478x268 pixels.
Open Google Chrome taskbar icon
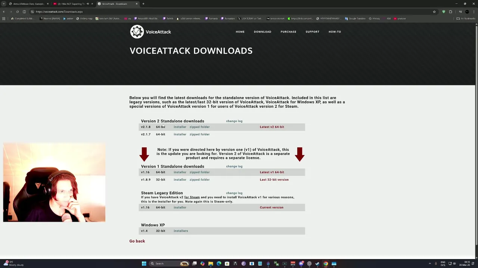(x=326, y=264)
